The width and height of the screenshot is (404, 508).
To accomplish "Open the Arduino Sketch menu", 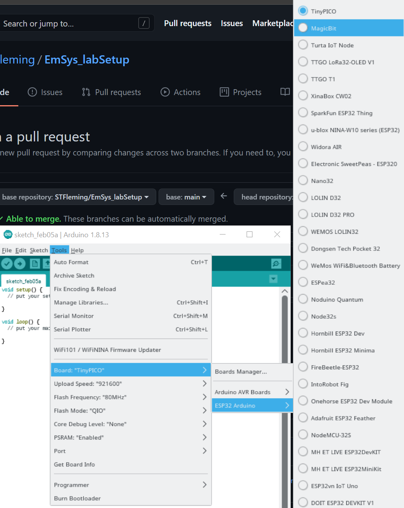I will (x=39, y=250).
